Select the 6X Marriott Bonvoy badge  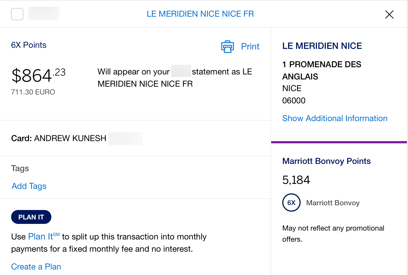tap(291, 203)
